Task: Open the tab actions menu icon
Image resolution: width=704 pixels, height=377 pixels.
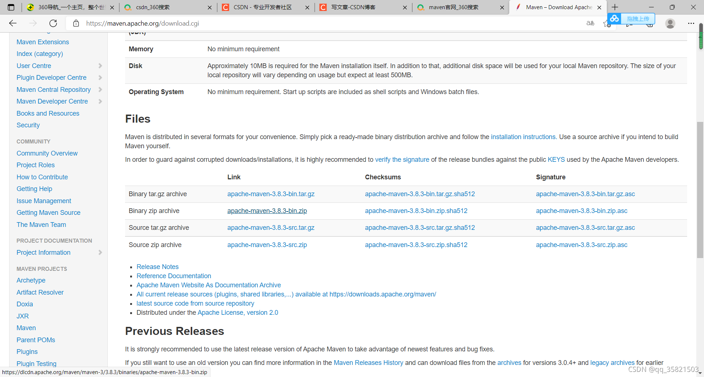Action: click(11, 7)
